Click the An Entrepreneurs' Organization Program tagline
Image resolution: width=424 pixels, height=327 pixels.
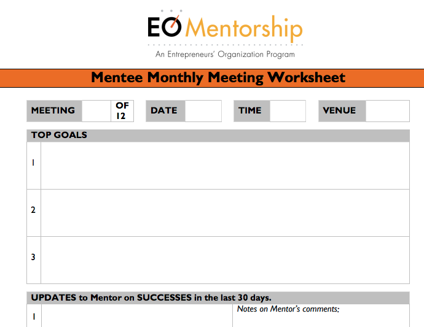[225, 55]
